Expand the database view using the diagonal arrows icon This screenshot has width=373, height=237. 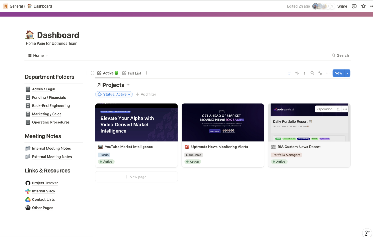point(320,73)
